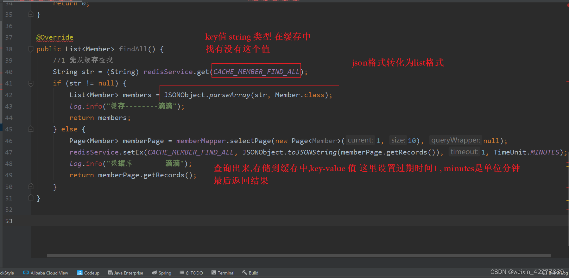The width and height of the screenshot is (569, 278).
Task: Click line number 40 in gutter
Action: click(9, 72)
